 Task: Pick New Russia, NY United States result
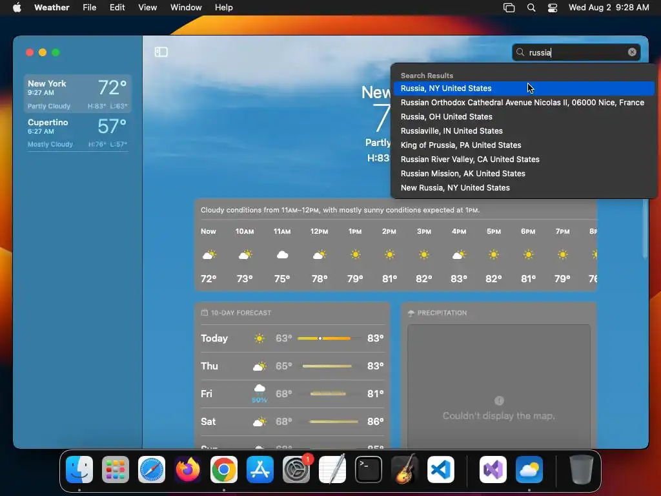click(524, 188)
